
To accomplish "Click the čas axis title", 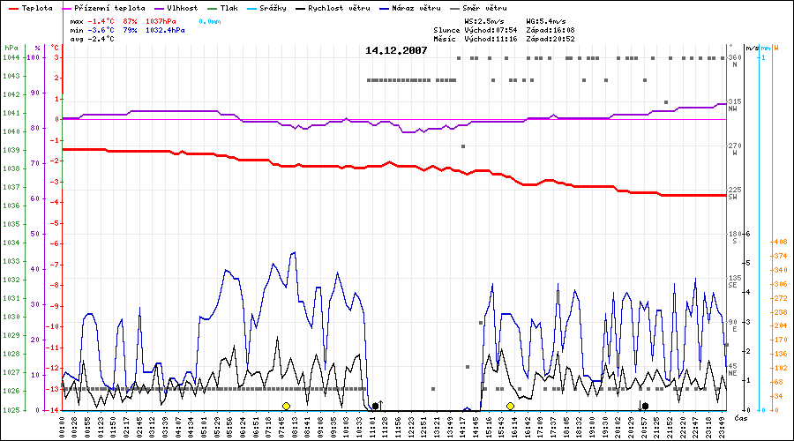I will [741, 418].
